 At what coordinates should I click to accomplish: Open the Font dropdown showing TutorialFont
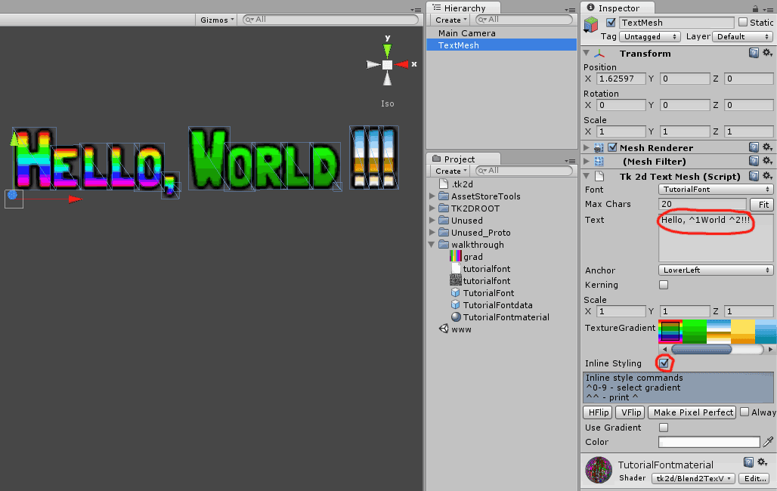(716, 190)
